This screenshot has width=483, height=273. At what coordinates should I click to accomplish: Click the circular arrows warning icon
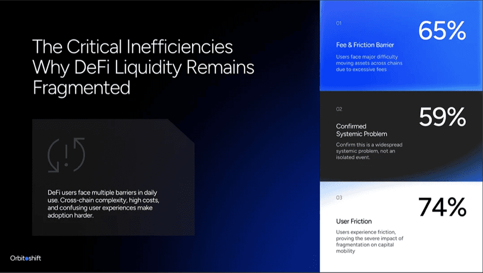coord(66,155)
